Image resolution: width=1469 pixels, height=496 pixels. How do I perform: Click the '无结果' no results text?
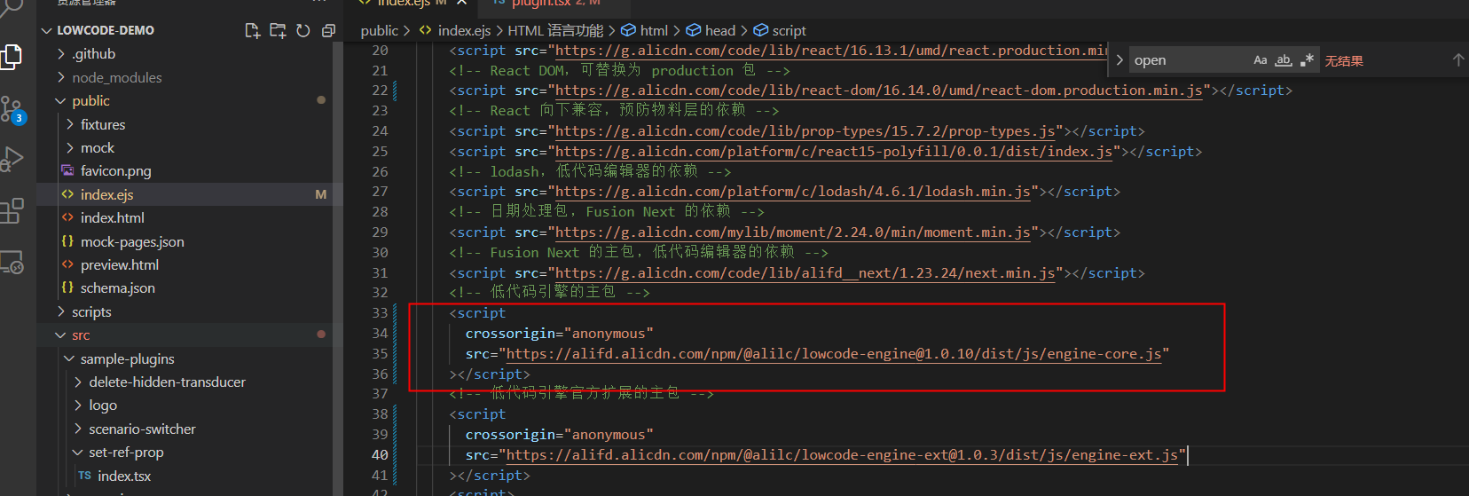pos(1344,61)
